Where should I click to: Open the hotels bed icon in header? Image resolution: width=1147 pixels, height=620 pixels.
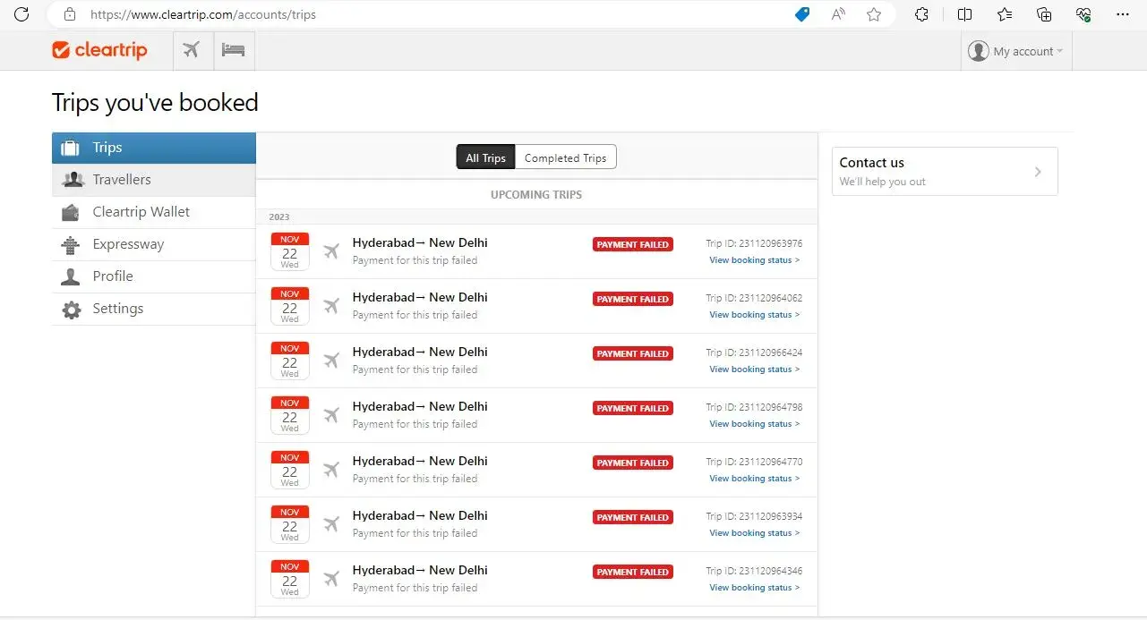point(234,50)
